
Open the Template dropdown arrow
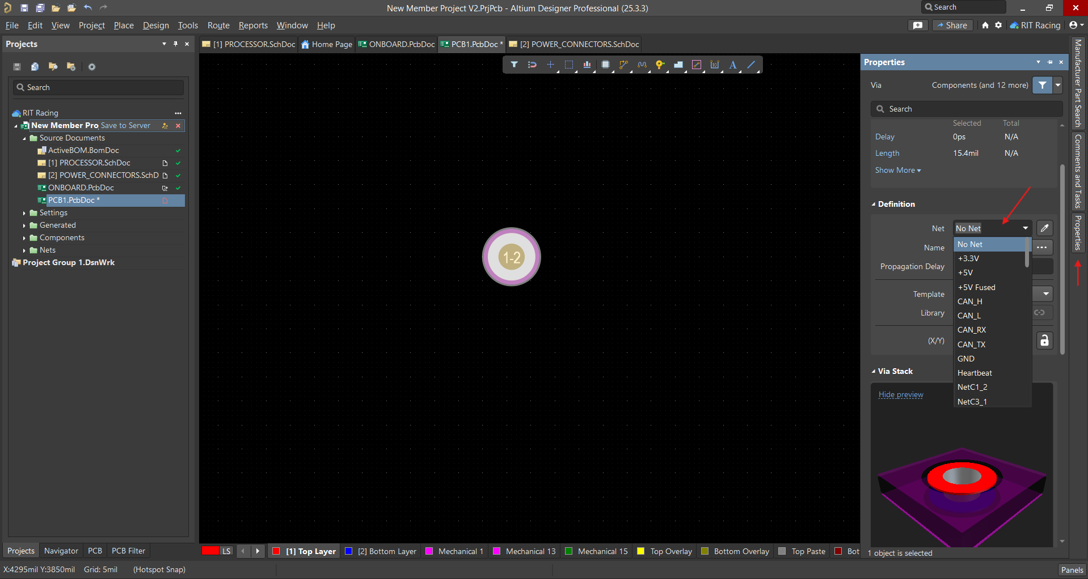coord(1046,294)
